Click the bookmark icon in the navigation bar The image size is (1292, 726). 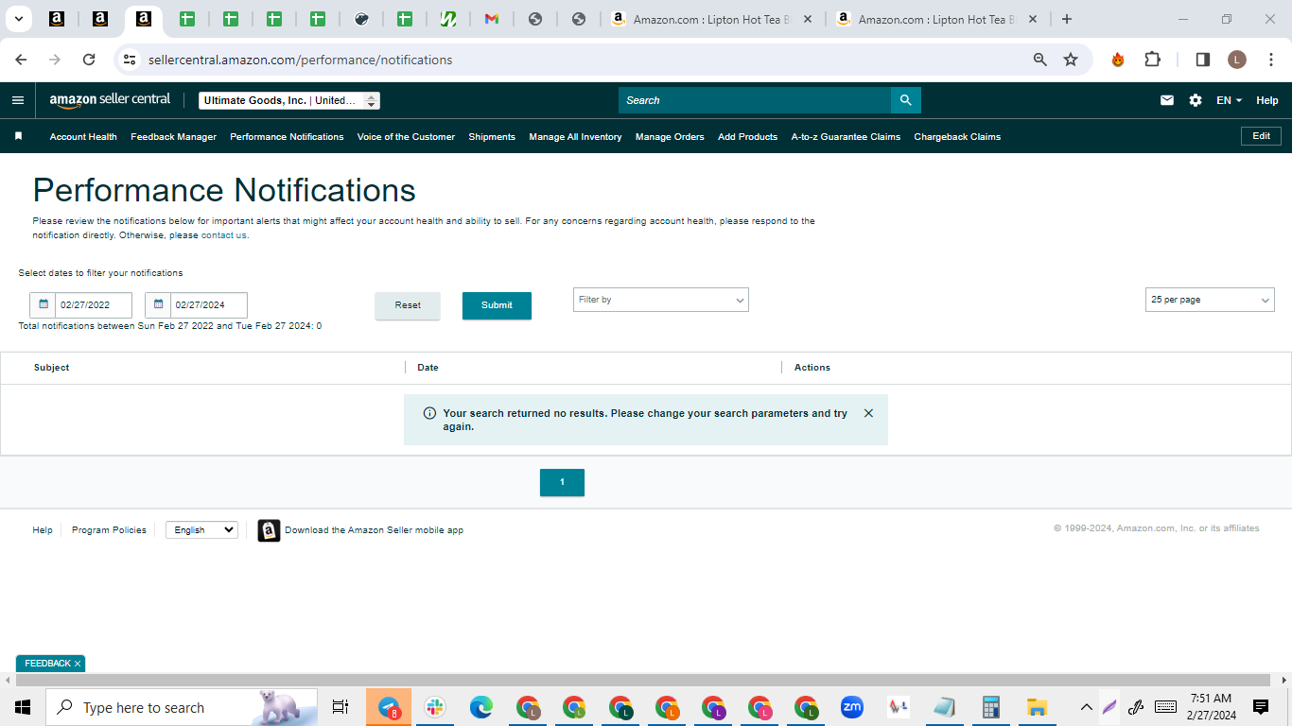coord(18,136)
